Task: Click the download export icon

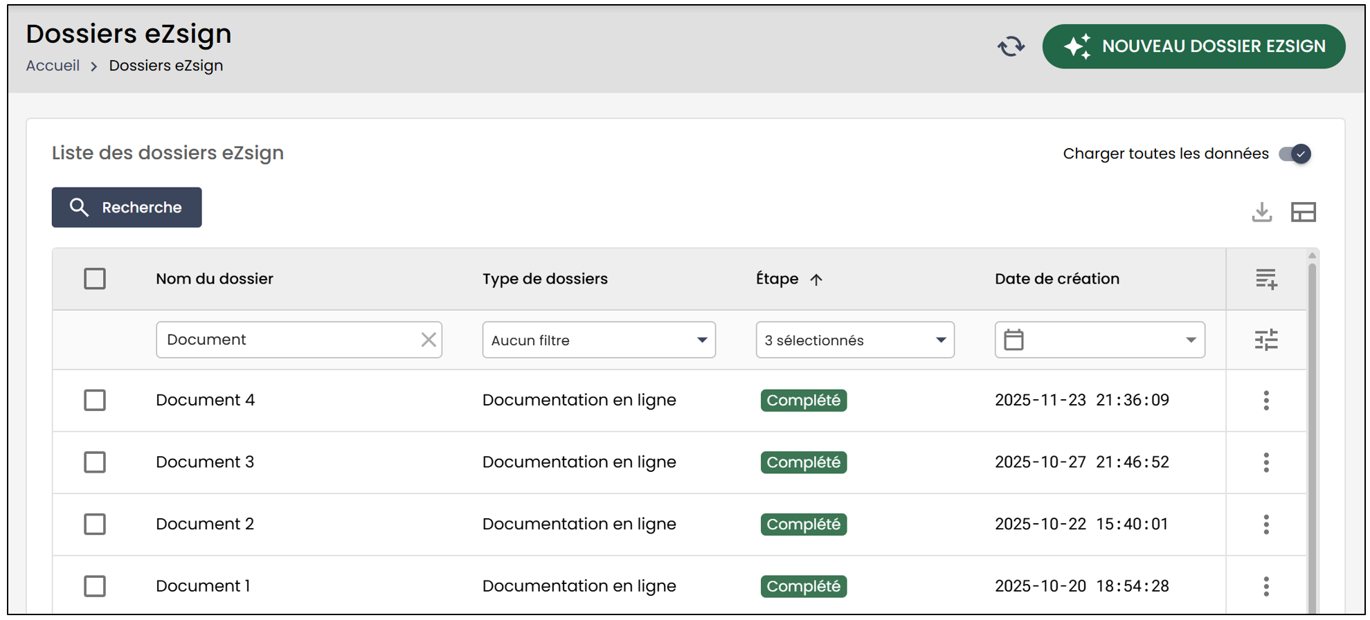Action: coord(1262,212)
